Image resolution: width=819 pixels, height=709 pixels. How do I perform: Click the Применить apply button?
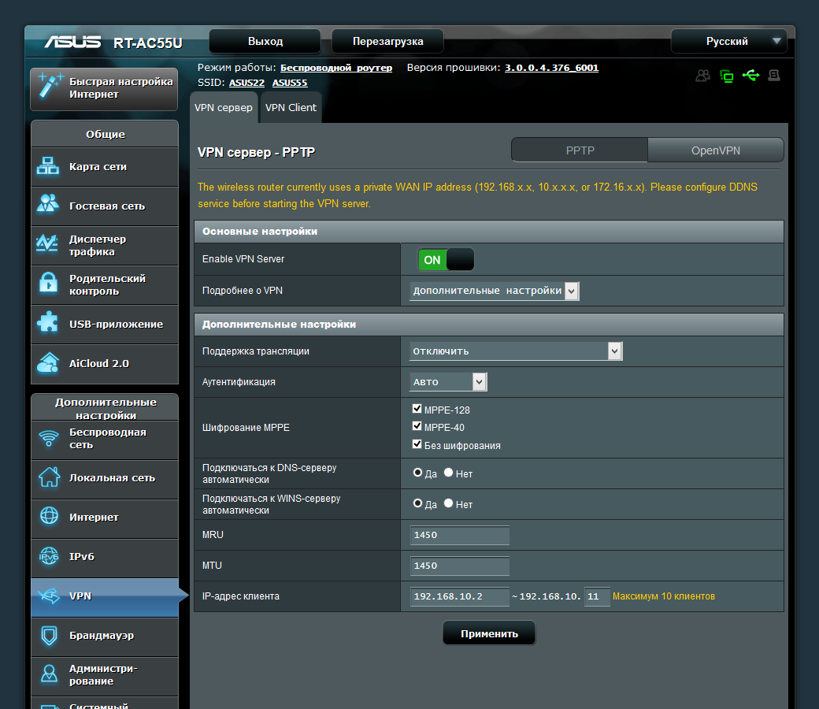click(x=489, y=633)
